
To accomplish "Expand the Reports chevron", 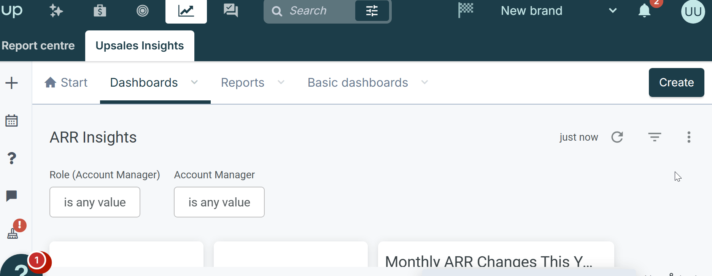I will click(x=281, y=82).
